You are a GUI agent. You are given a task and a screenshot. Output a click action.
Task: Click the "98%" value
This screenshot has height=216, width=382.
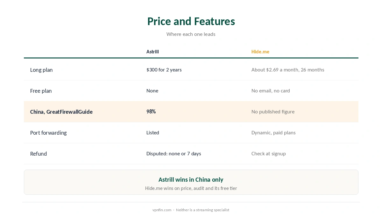click(151, 111)
